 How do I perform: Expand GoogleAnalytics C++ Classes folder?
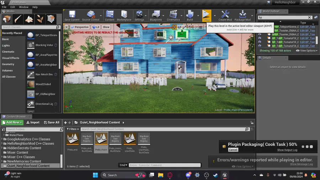click(2, 139)
